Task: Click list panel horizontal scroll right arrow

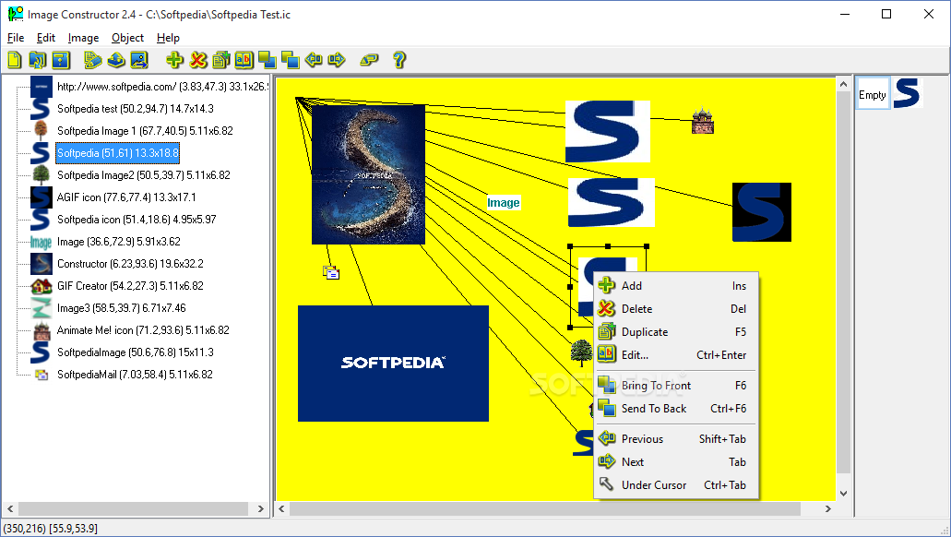Action: 261,508
